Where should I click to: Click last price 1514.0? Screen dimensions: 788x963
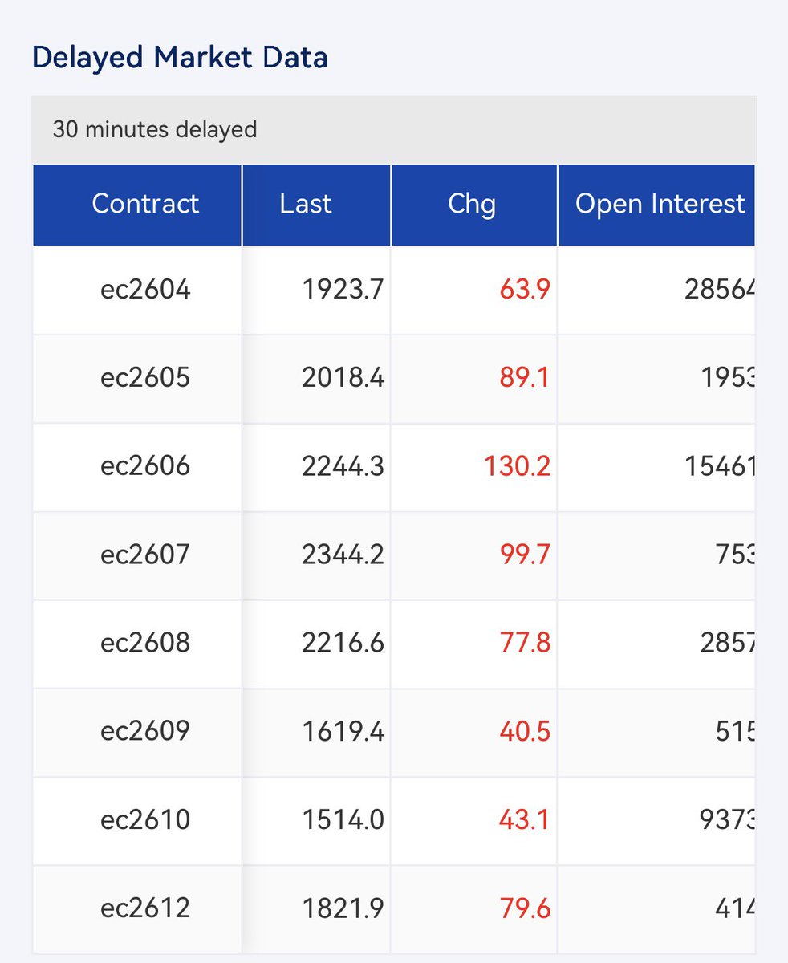[x=343, y=820]
